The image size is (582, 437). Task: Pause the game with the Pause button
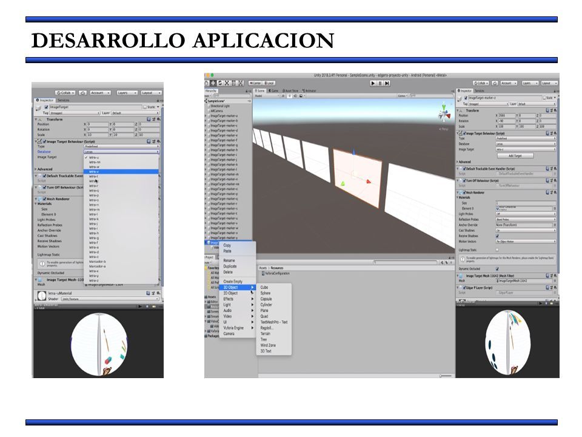click(x=380, y=83)
